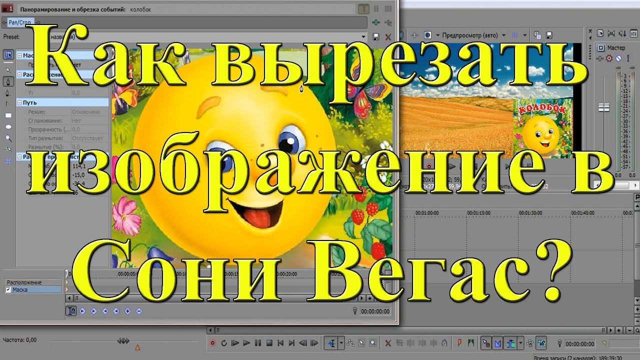640x360 pixels.
Task: Select the envelope edit tool
Action: tap(350, 343)
